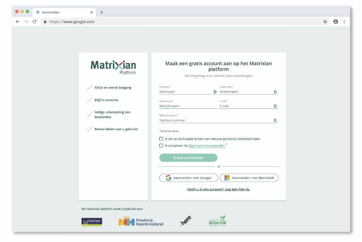Close the Aanmelden tab
Image resolution: width=362 pixels, height=242 pixels.
coord(92,12)
